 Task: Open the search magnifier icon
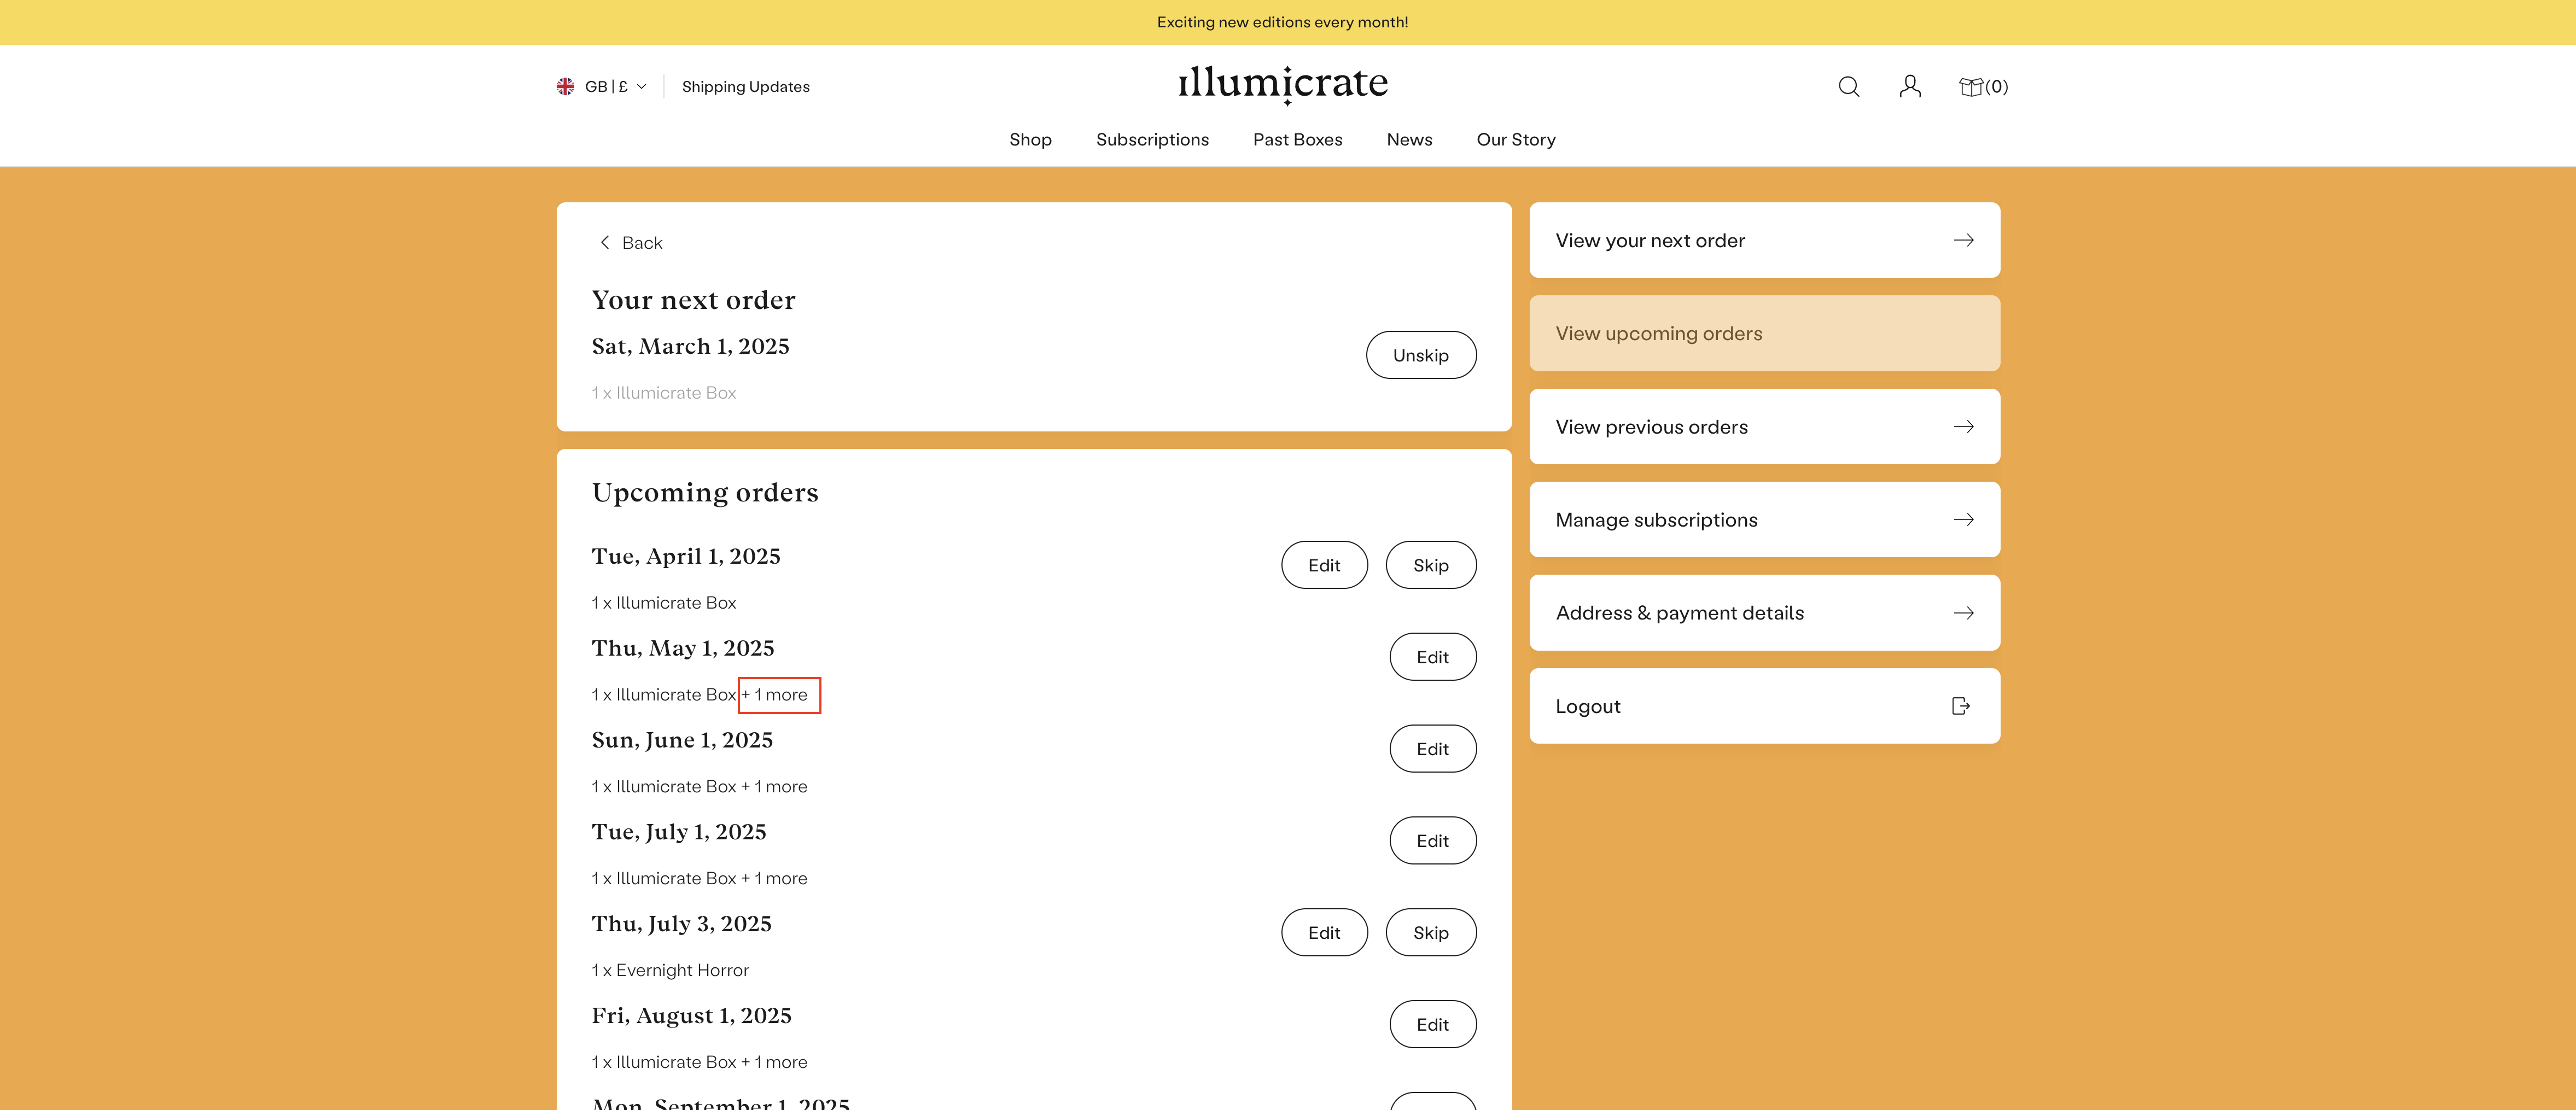[1848, 87]
